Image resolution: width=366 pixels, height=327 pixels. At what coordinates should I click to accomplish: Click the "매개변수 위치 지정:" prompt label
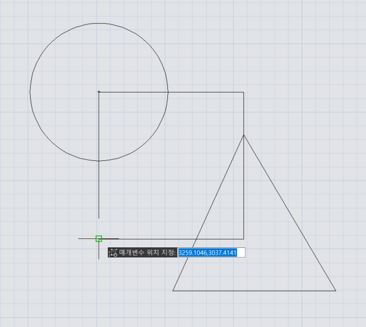pos(147,252)
